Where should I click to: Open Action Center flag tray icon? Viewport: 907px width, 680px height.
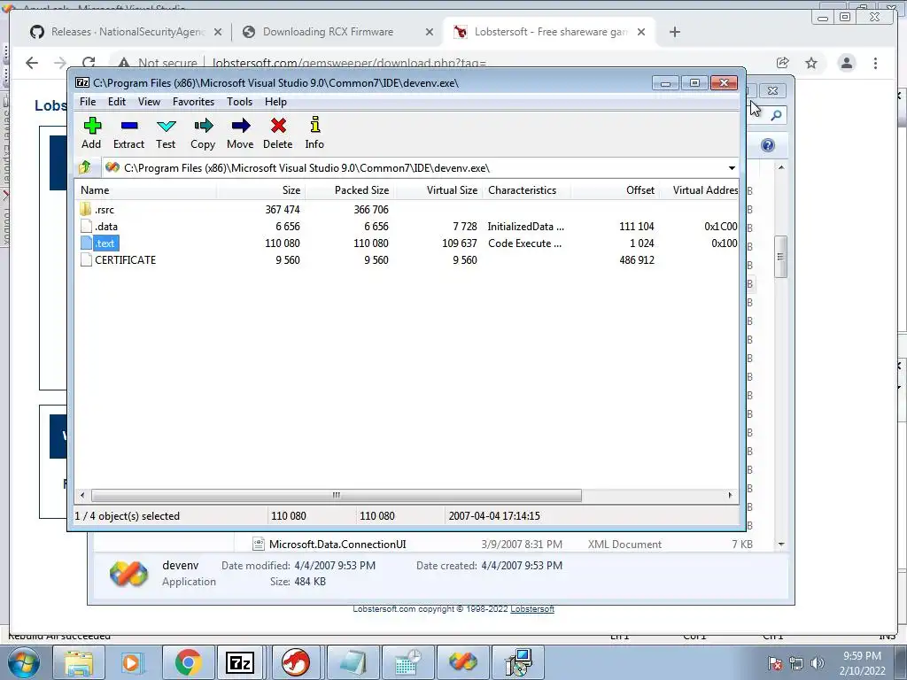pyautogui.click(x=774, y=663)
